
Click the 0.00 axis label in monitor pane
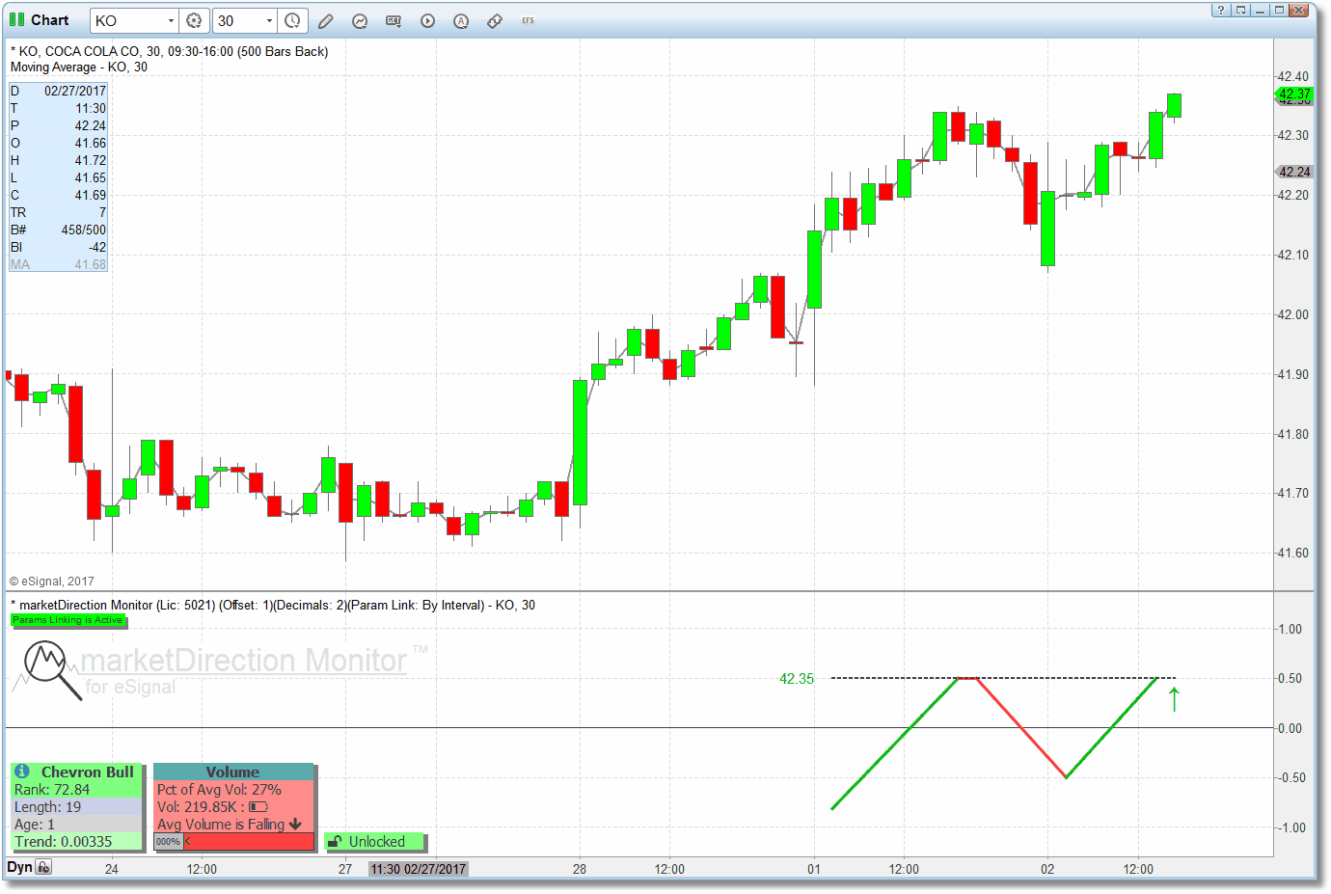click(x=1290, y=728)
